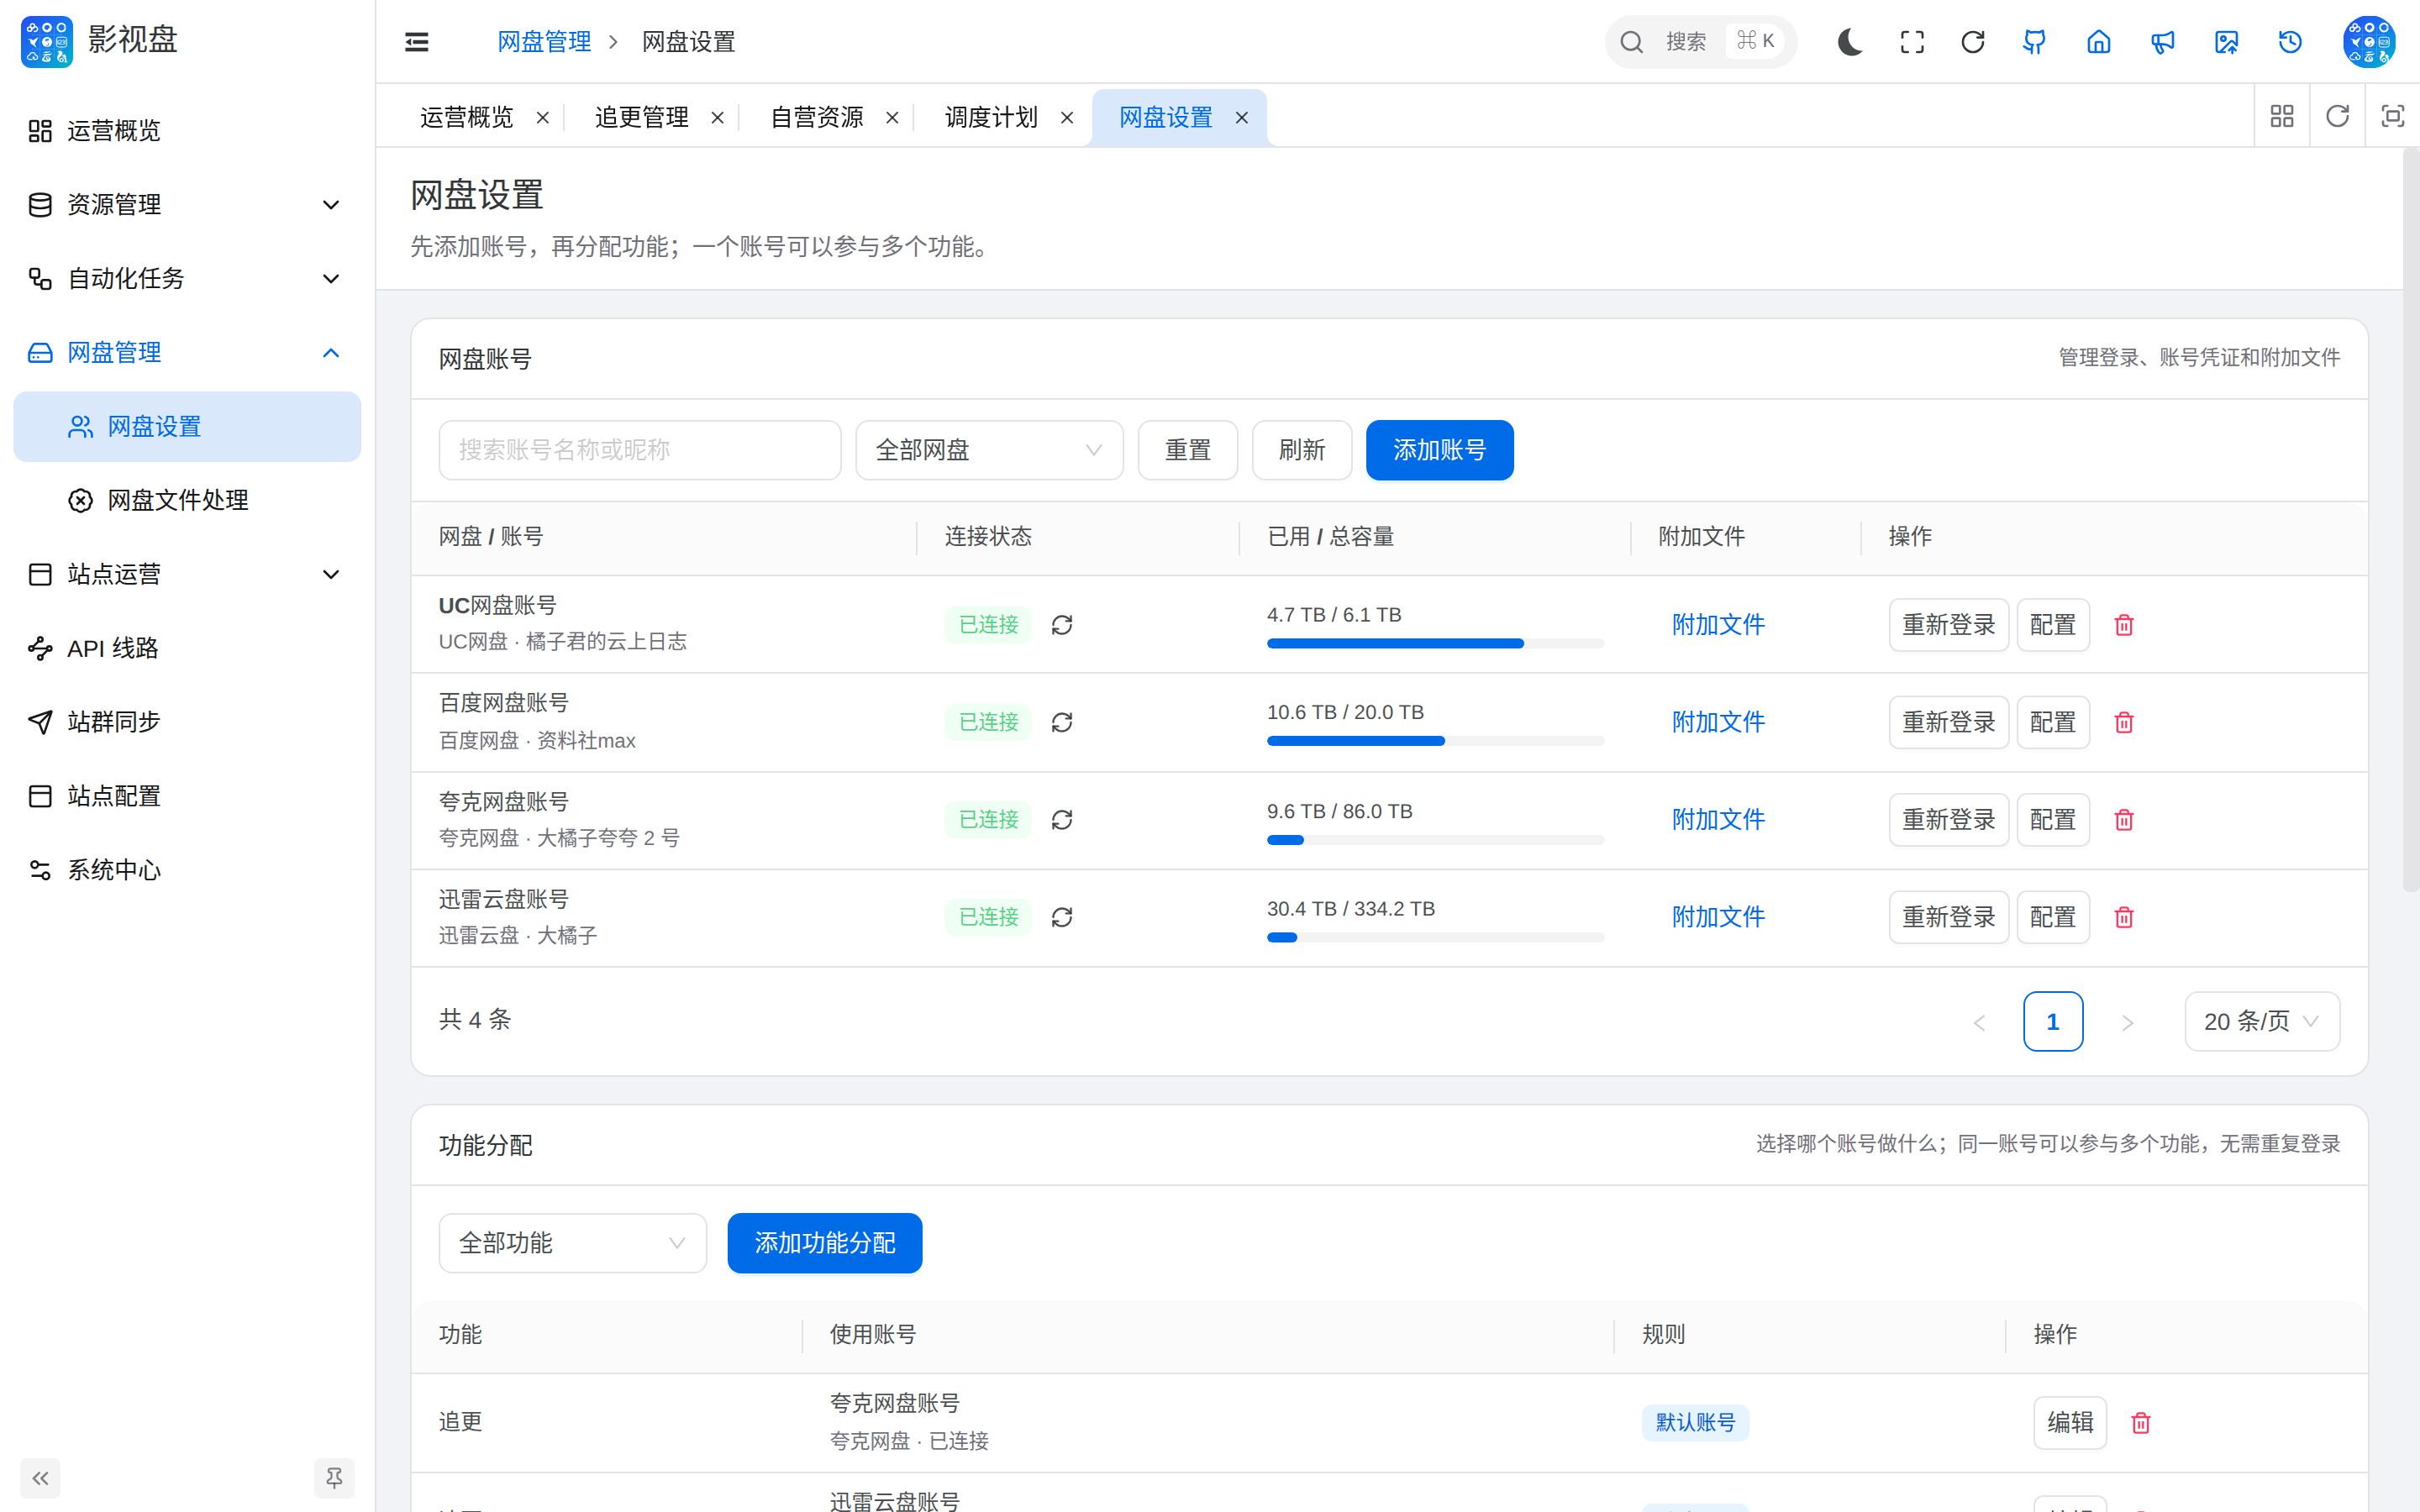Viewport: 2420px width, 1512px height.
Task: Click the header refresh icon
Action: pyautogui.click(x=1973, y=41)
